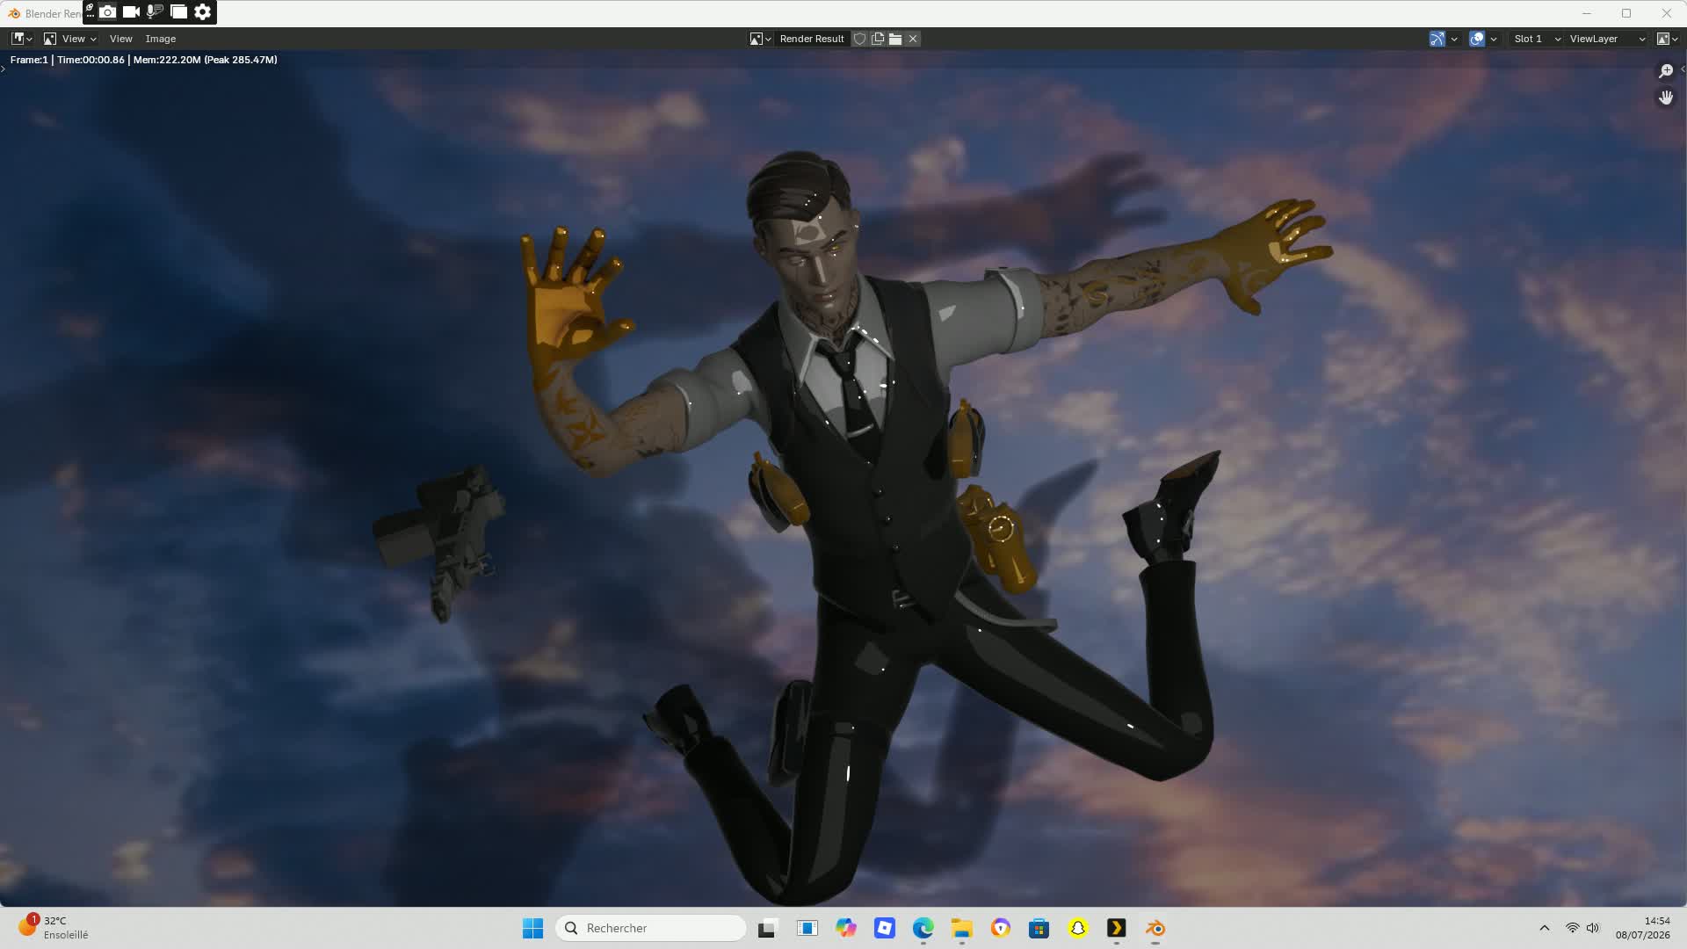The width and height of the screenshot is (1687, 949).
Task: Open the Image menu
Action: (x=161, y=39)
